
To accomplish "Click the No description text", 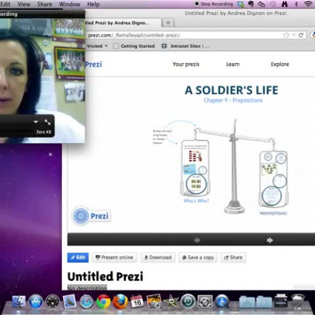I will point(87,288).
